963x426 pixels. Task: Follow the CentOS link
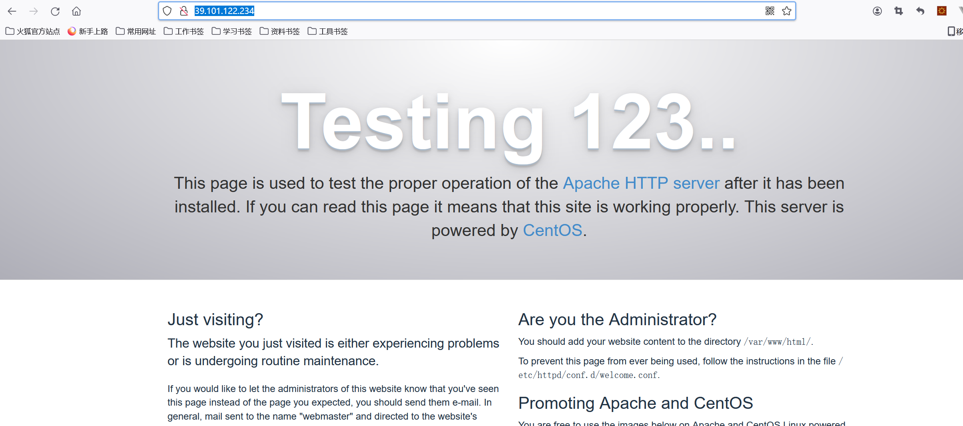click(x=552, y=230)
